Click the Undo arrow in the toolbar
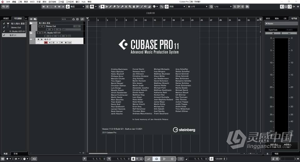 3,7
